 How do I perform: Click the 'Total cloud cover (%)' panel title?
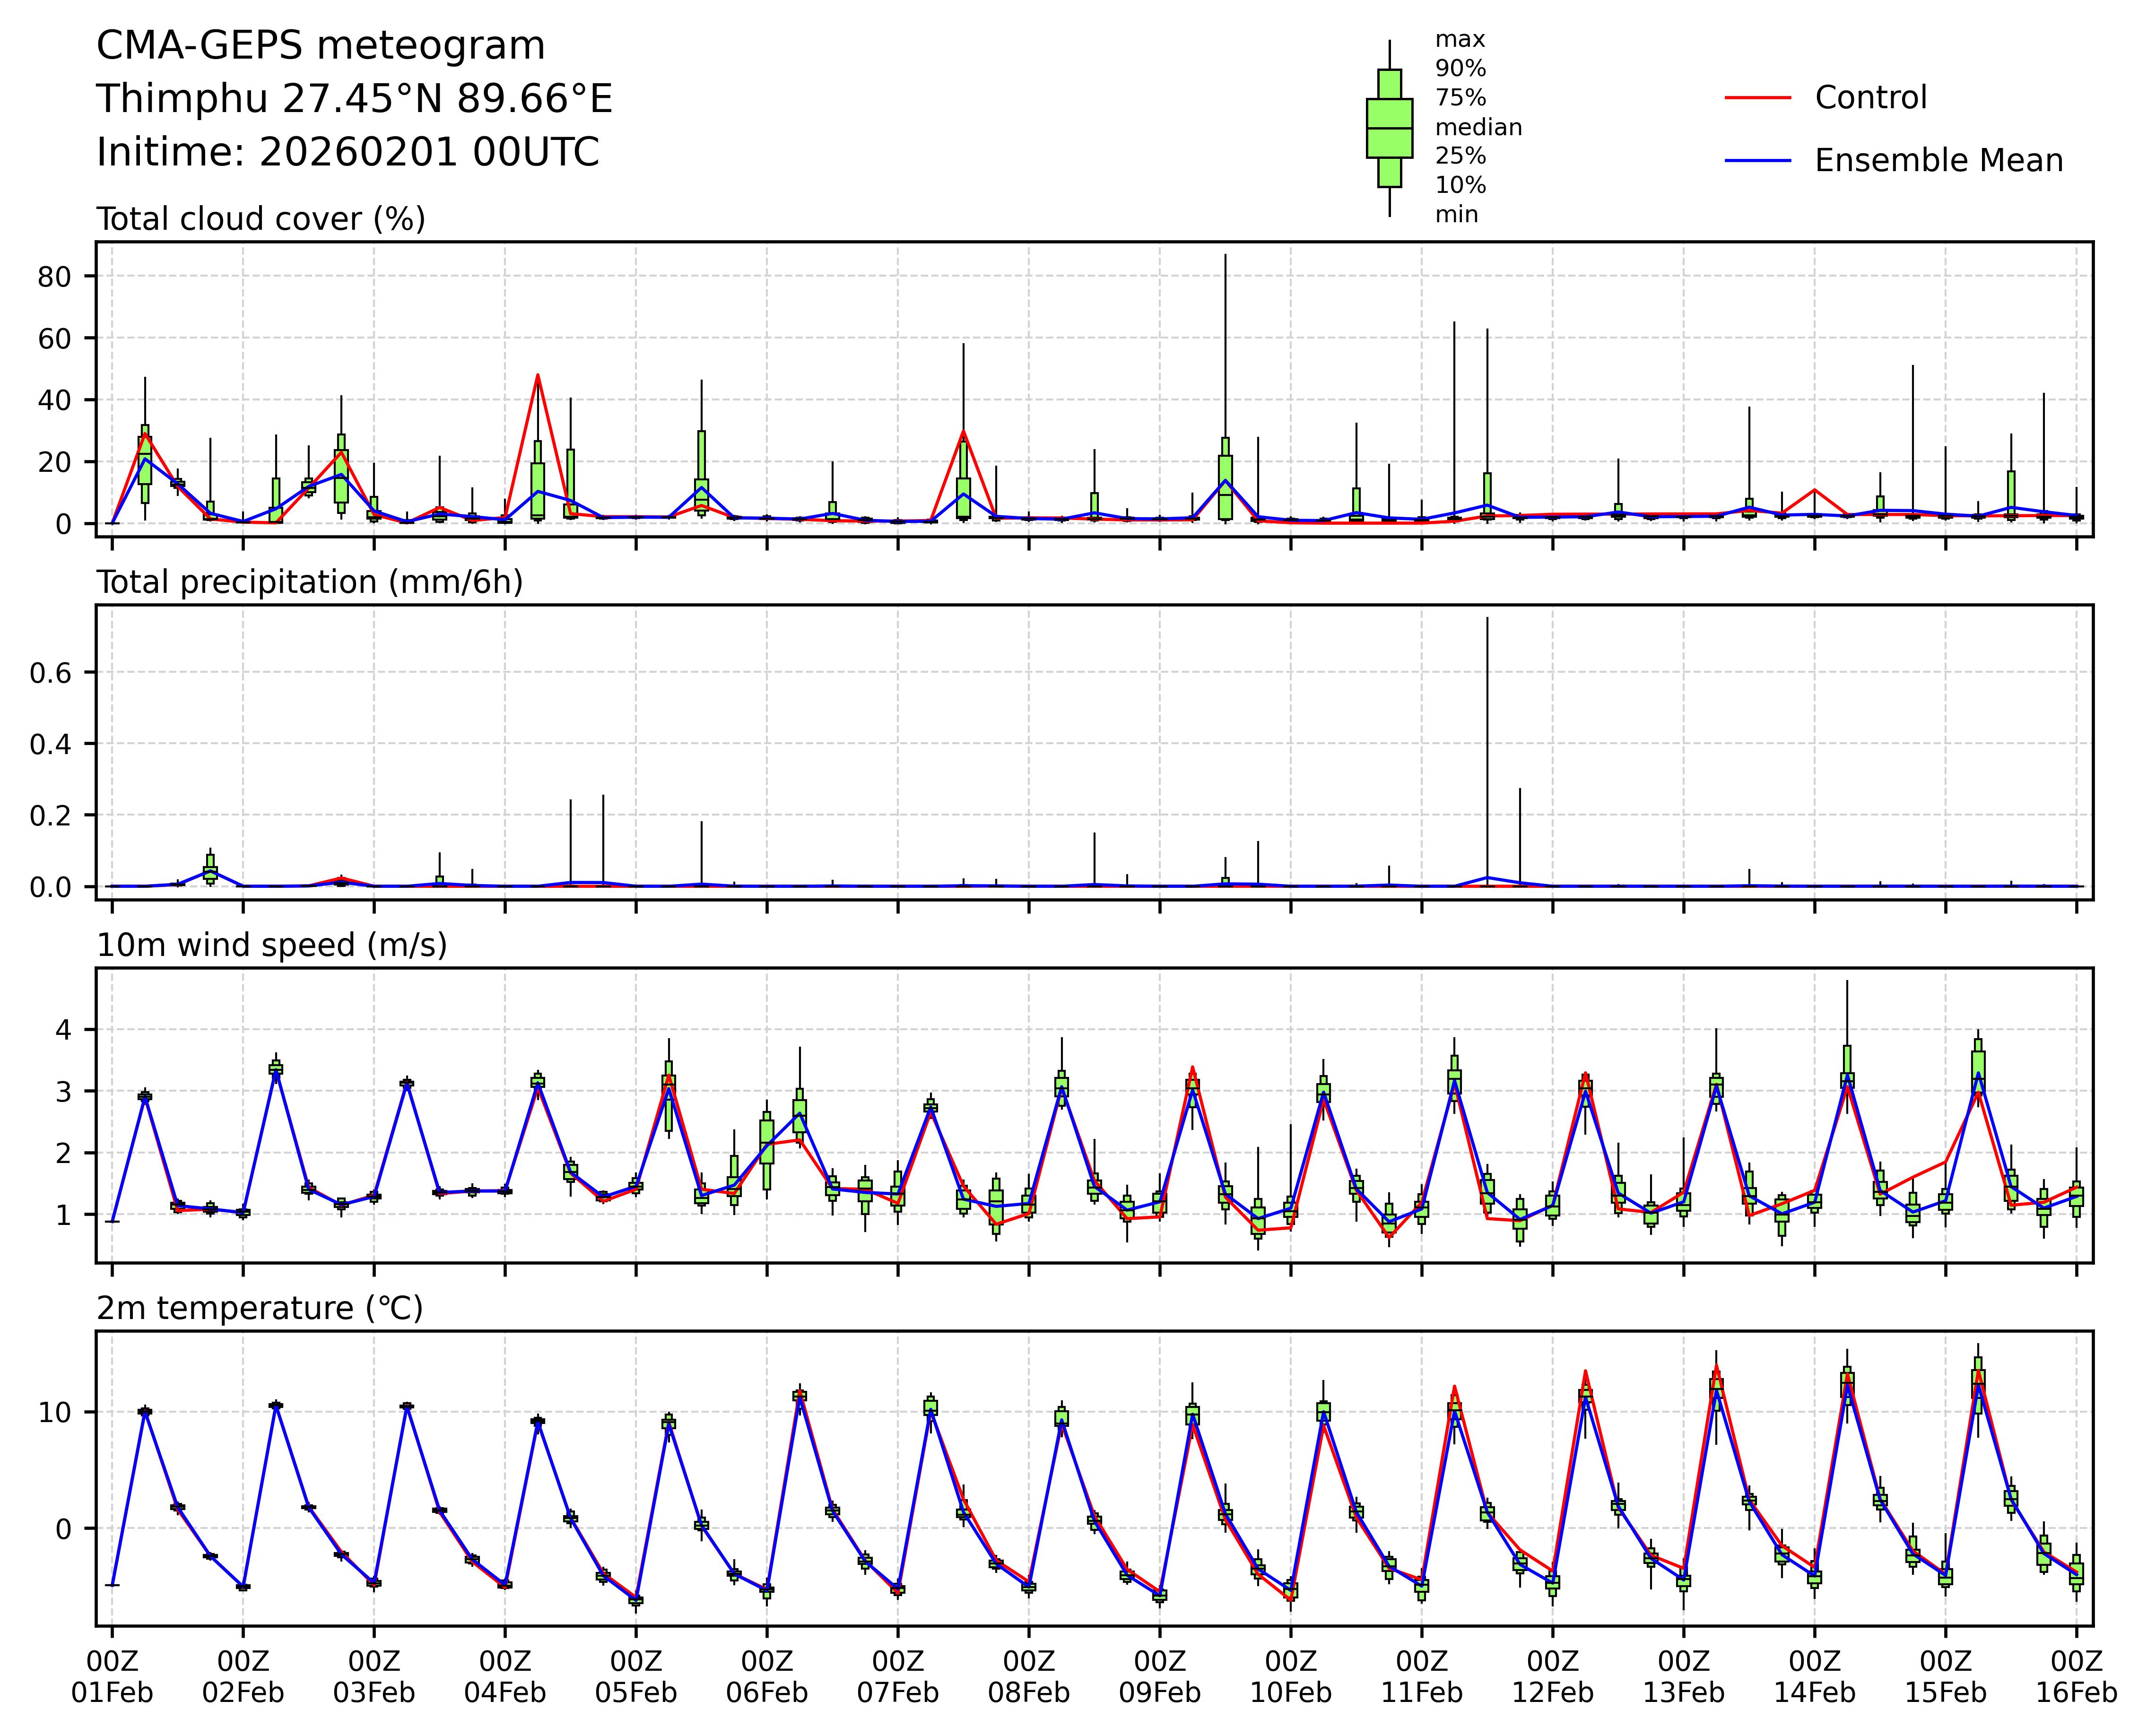click(261, 219)
